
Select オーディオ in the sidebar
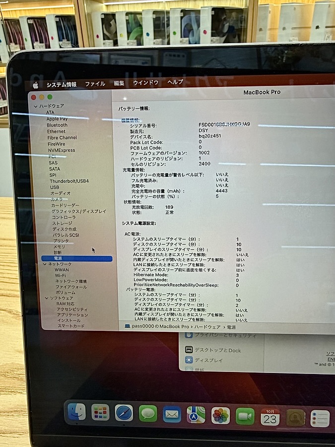tap(61, 193)
